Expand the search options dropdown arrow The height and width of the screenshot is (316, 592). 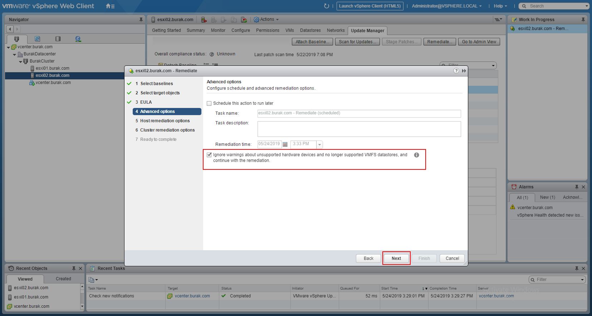pos(587,6)
